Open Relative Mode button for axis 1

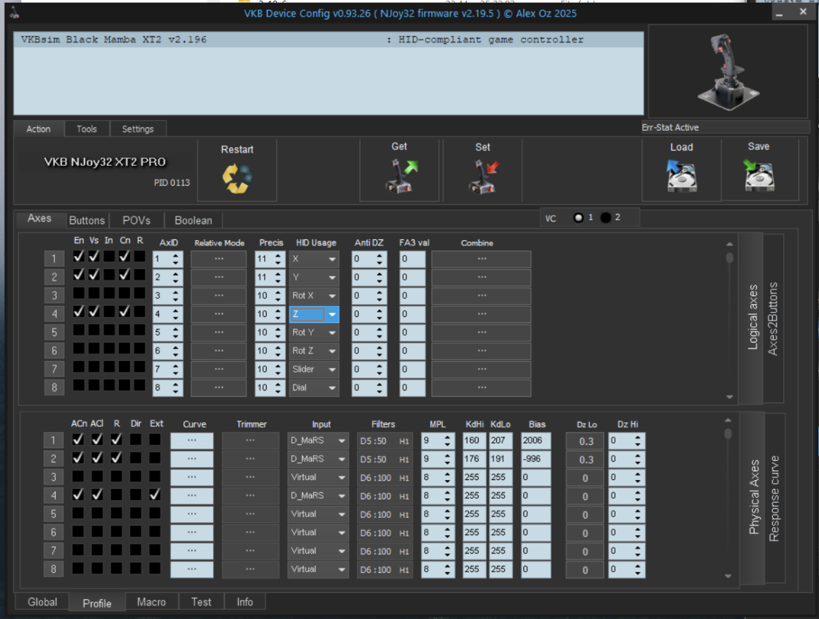point(218,259)
